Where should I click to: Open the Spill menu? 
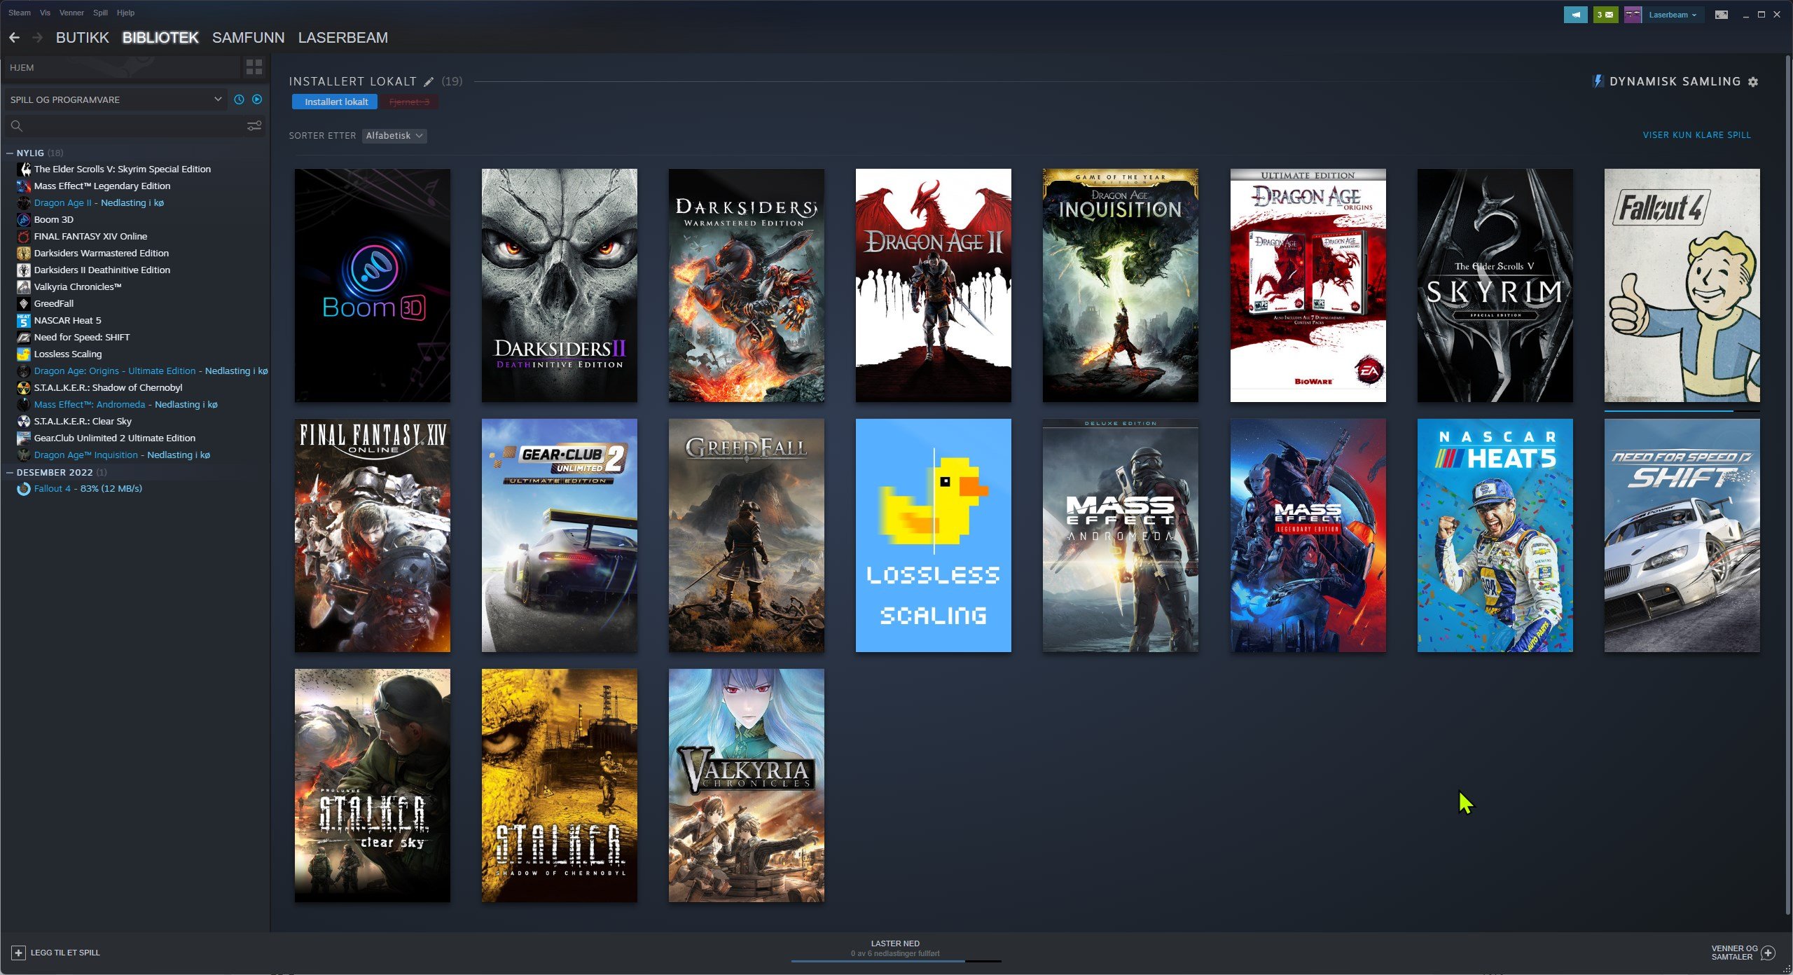[100, 13]
